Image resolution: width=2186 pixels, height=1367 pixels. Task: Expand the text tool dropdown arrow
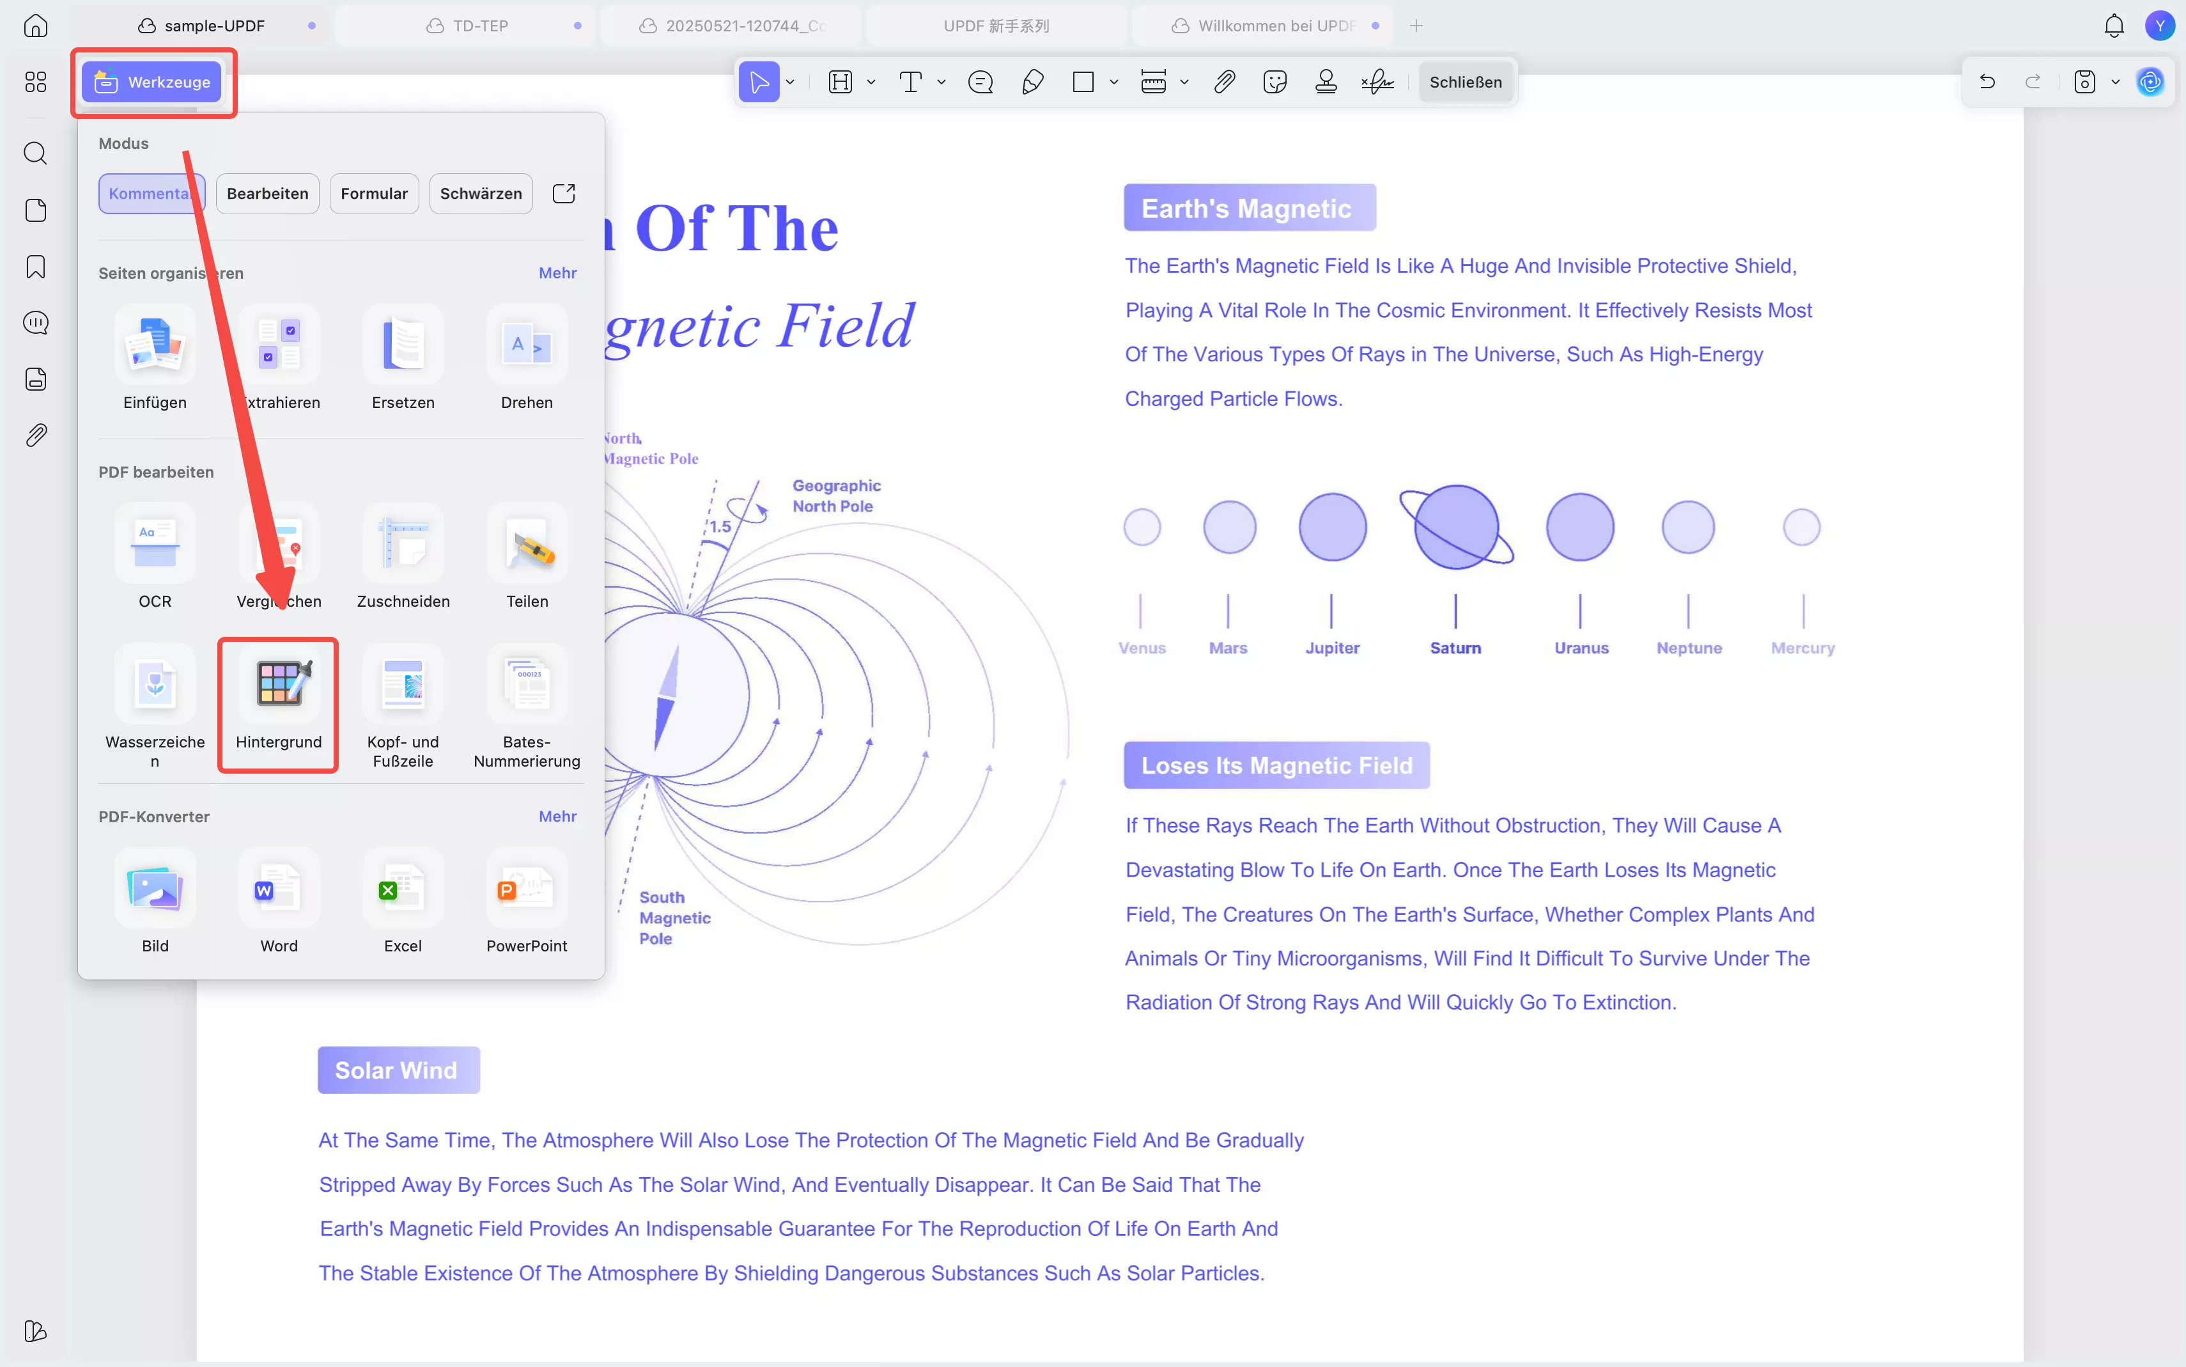[942, 82]
